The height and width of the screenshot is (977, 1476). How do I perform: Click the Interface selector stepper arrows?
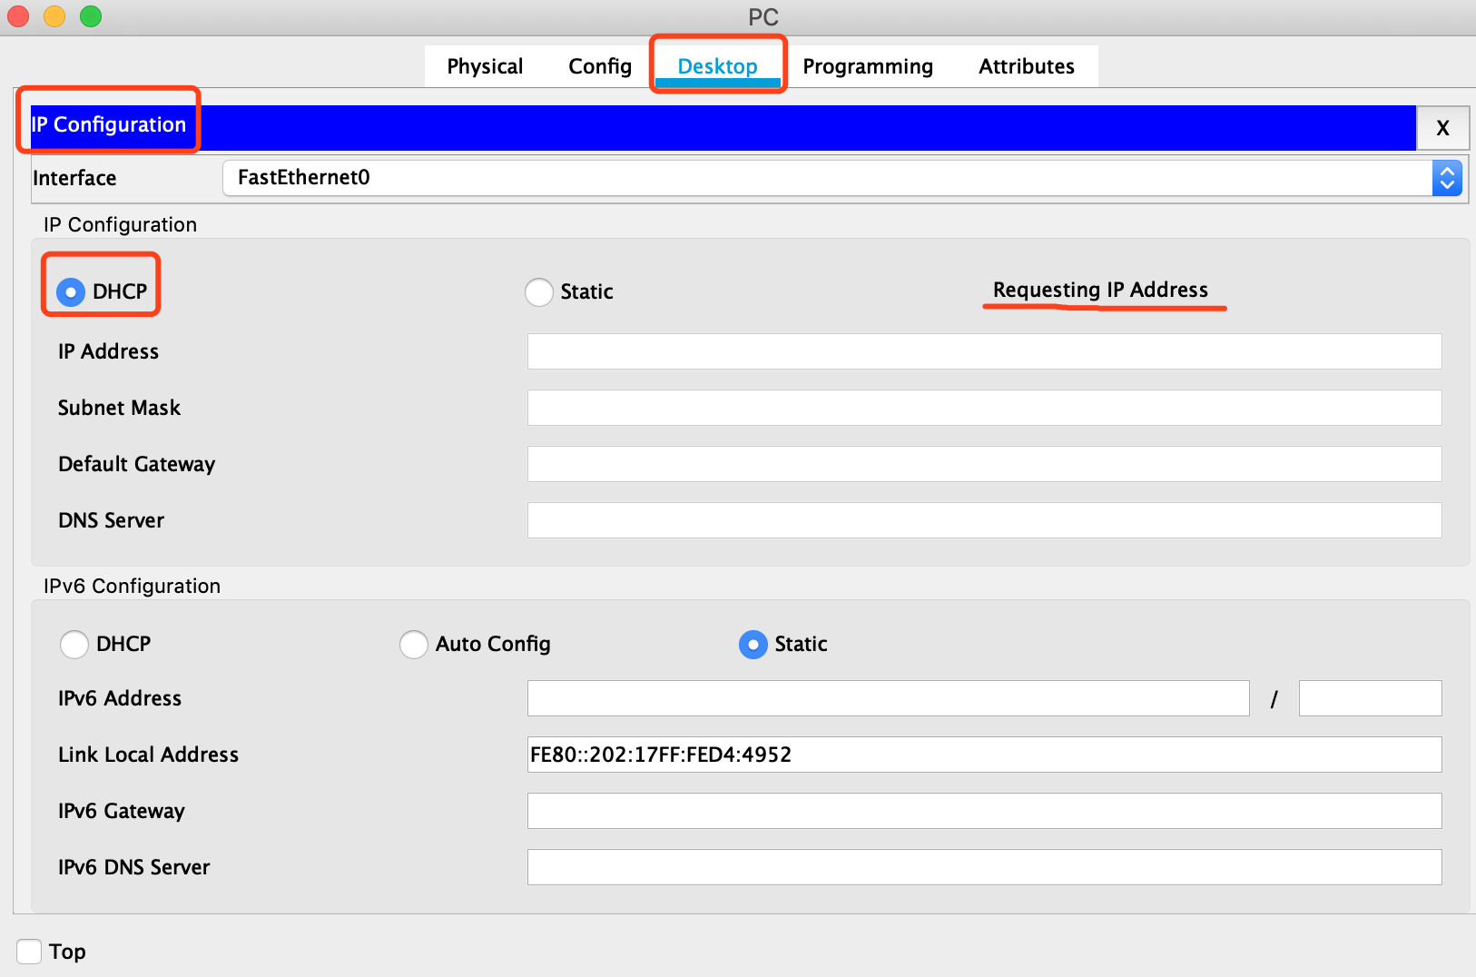tap(1447, 177)
